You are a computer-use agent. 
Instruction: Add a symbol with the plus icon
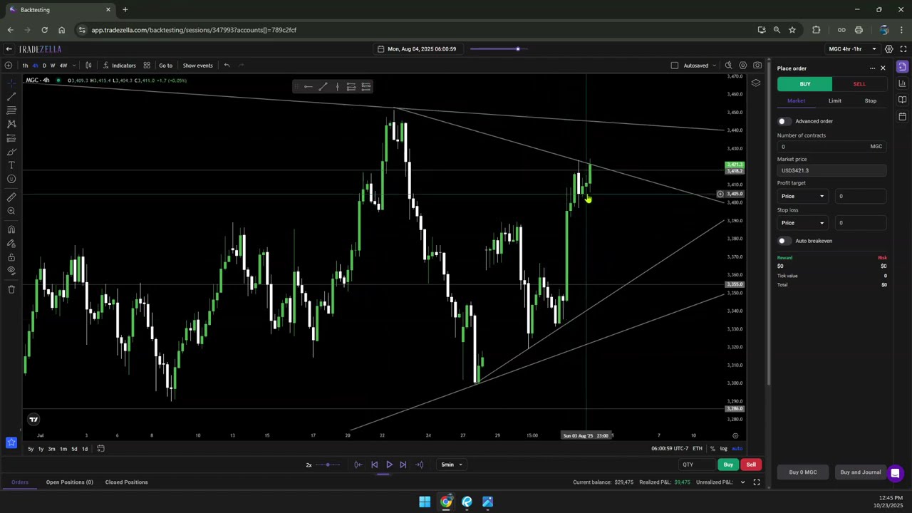pyautogui.click(x=9, y=66)
